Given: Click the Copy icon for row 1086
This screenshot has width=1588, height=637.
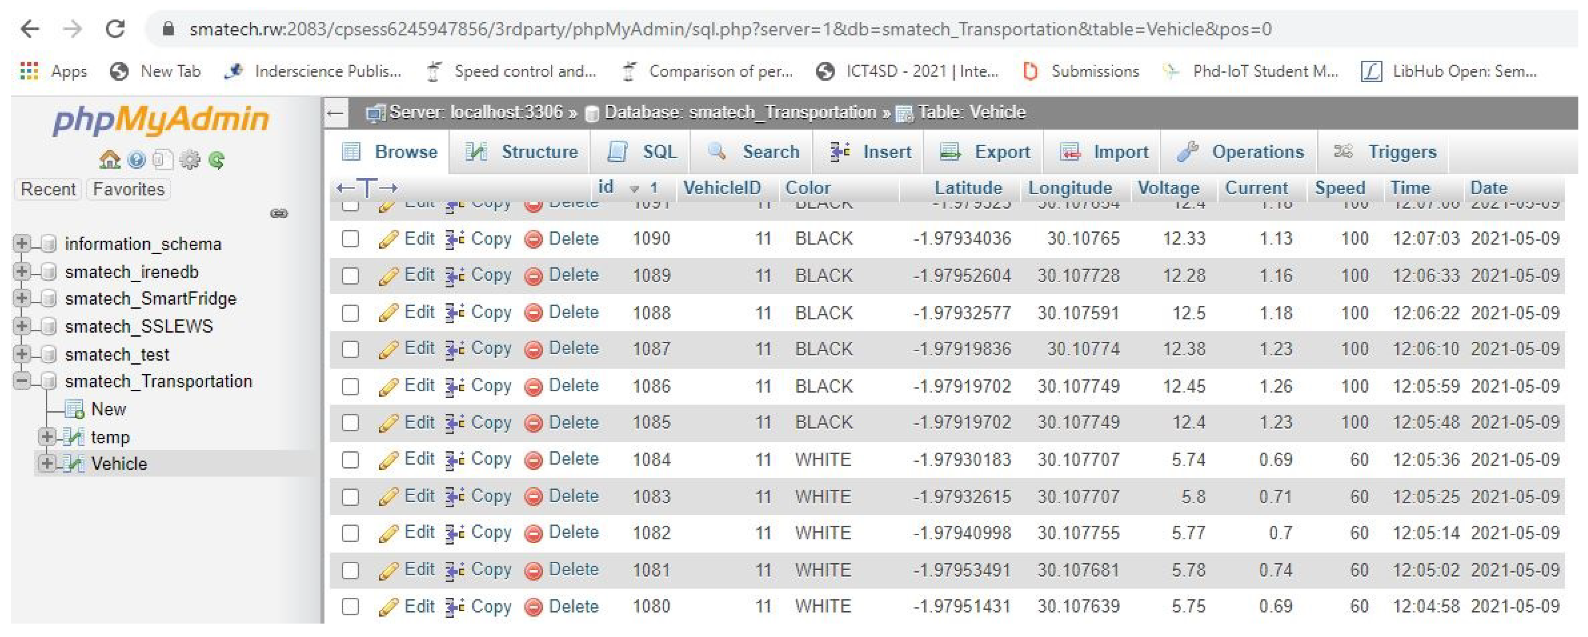Looking at the screenshot, I should click(455, 386).
